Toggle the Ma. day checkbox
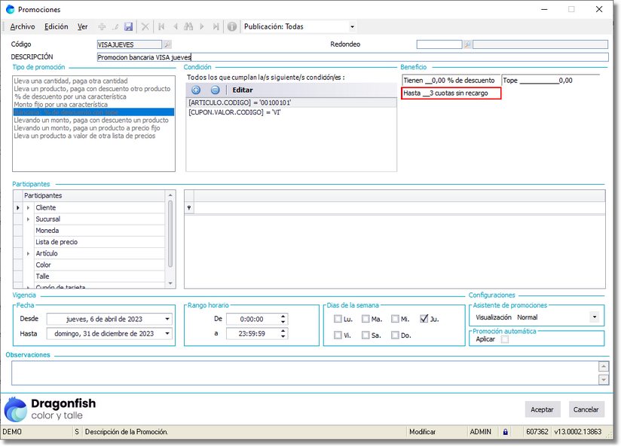 tap(366, 319)
